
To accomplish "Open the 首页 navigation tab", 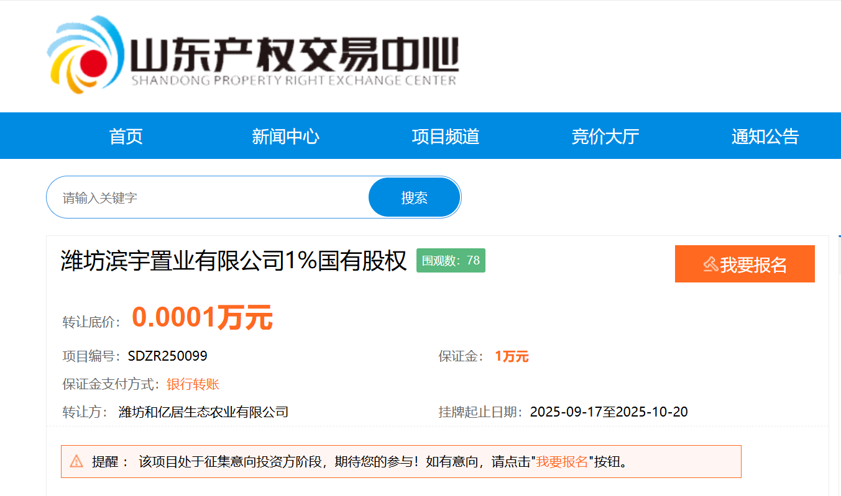I will (126, 137).
